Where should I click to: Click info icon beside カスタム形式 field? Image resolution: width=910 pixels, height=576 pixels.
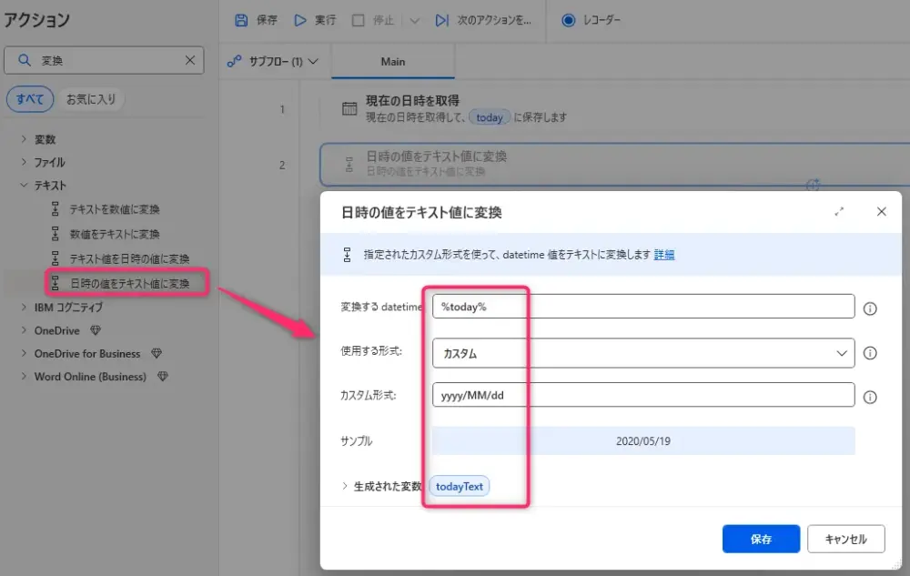point(869,397)
